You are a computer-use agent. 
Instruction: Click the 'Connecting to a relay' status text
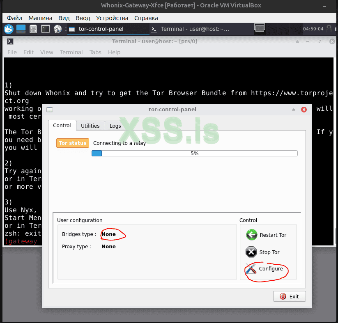(x=120, y=143)
